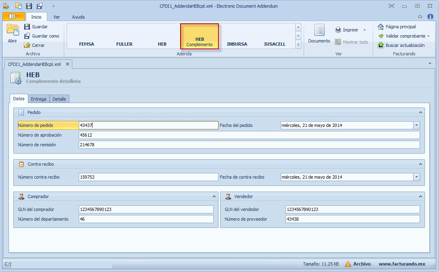The width and height of the screenshot is (439, 272).
Task: Click the Abrir folder button
Action: pyautogui.click(x=13, y=33)
